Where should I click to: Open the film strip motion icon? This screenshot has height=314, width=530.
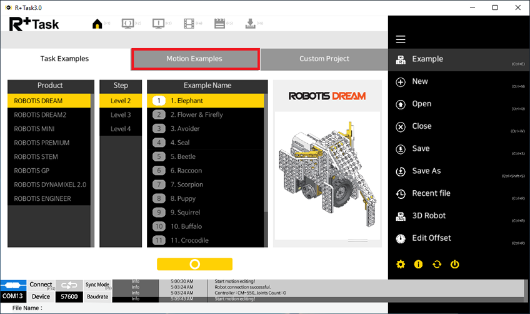[189, 24]
